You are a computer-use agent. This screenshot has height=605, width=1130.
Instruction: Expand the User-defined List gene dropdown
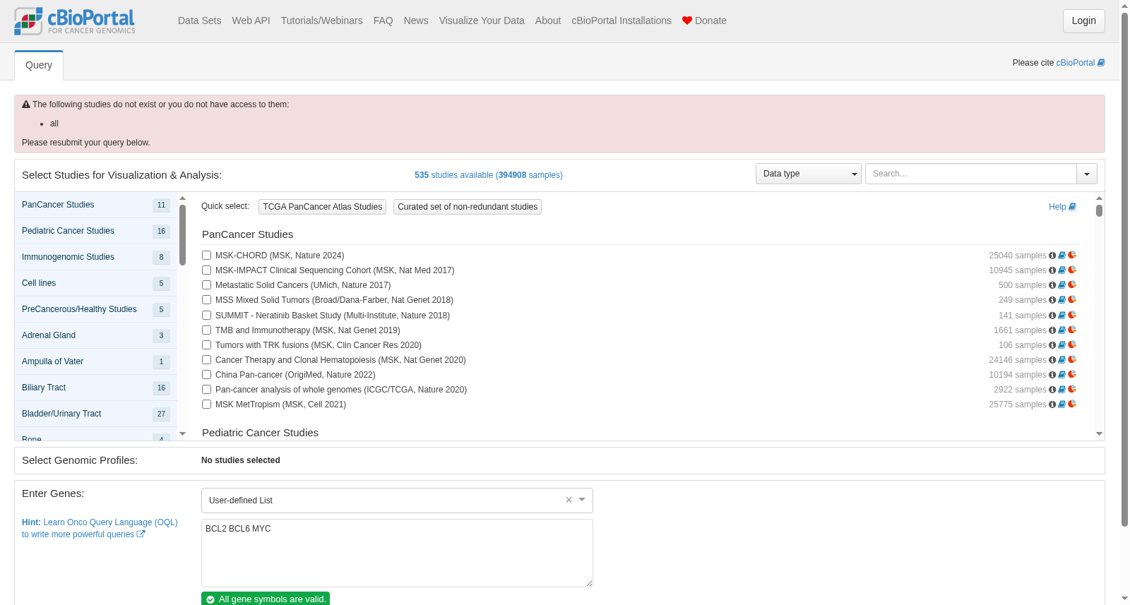point(582,500)
